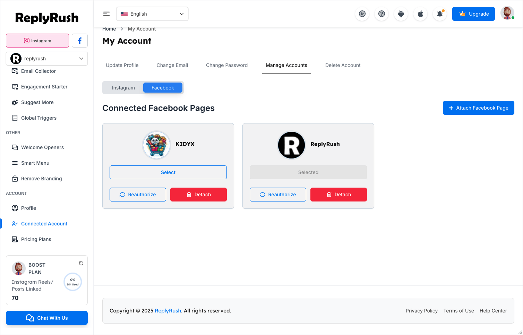Screen dimensions: 523x335
Task: Click Boost Plan user avatar
Action: coord(19,268)
